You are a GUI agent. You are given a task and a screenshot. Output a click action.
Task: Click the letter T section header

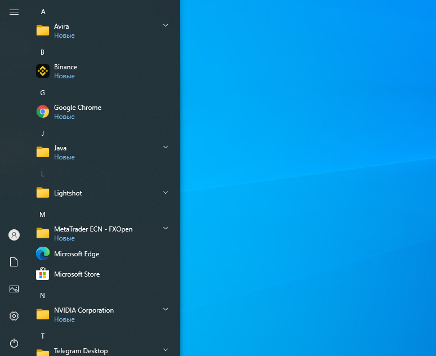[x=43, y=336]
